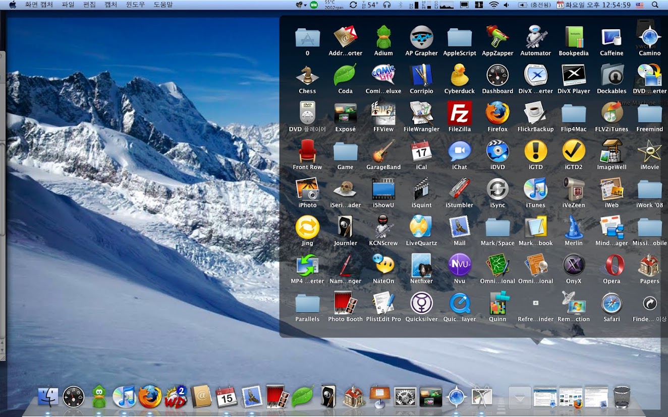
Task: Click the Wi-Fi status icon
Action: pos(493,5)
